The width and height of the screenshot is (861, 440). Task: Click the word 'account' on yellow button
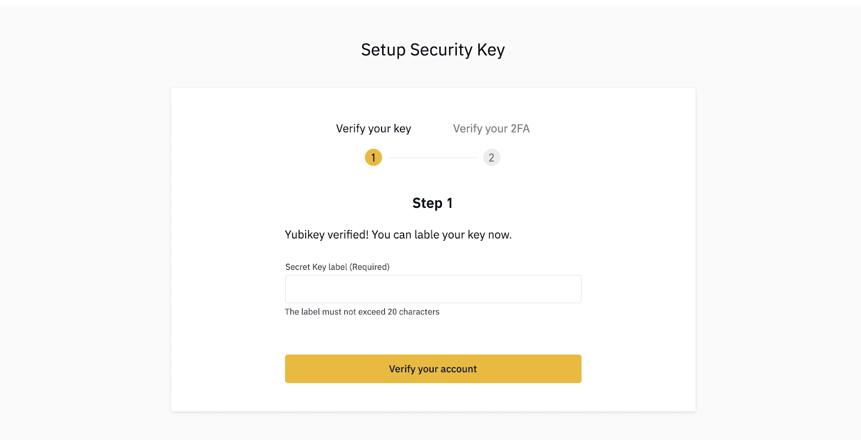click(458, 369)
